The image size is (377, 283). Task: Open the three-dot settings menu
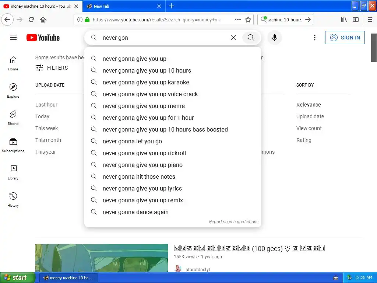315,38
